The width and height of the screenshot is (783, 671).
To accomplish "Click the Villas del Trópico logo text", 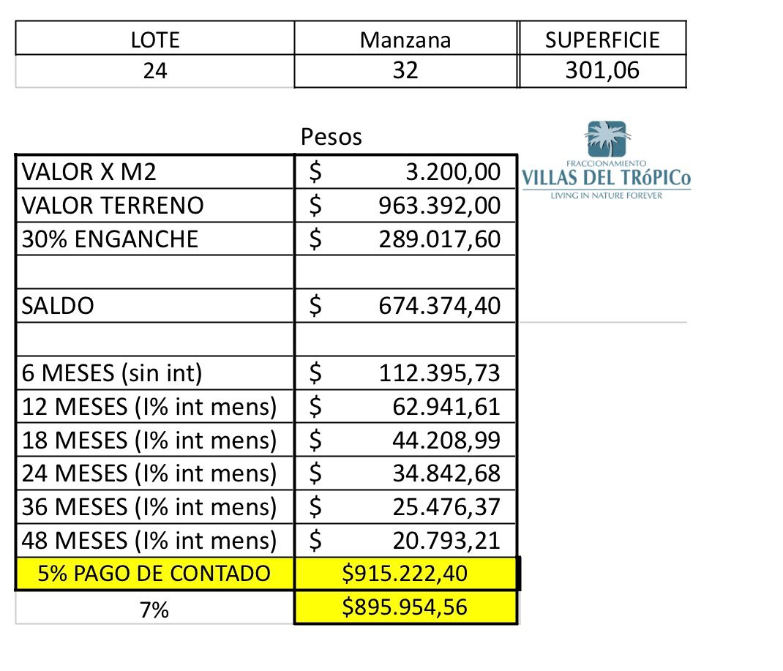I will point(606,178).
